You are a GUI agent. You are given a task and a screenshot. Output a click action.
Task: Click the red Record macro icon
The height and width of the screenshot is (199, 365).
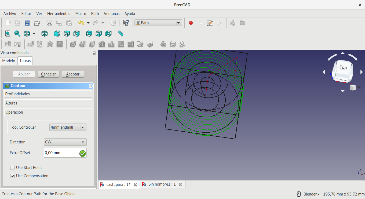(191, 23)
